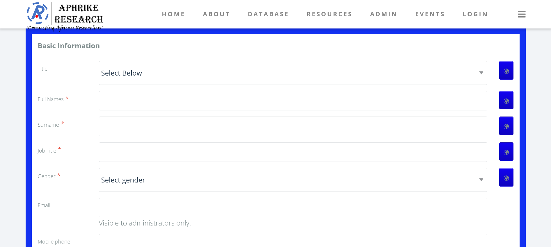The width and height of the screenshot is (551, 247).
Task: Click the LOGIN link
Action: pos(475,14)
